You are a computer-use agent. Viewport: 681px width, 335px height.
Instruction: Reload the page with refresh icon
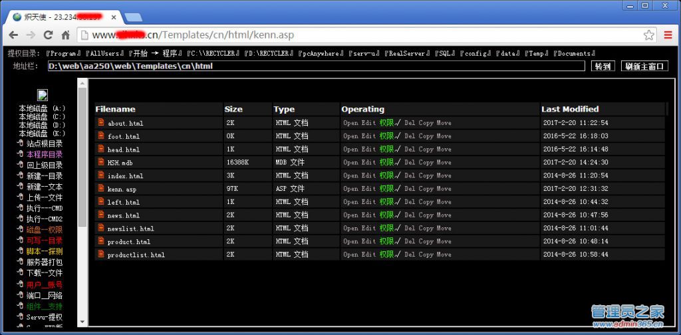48,35
